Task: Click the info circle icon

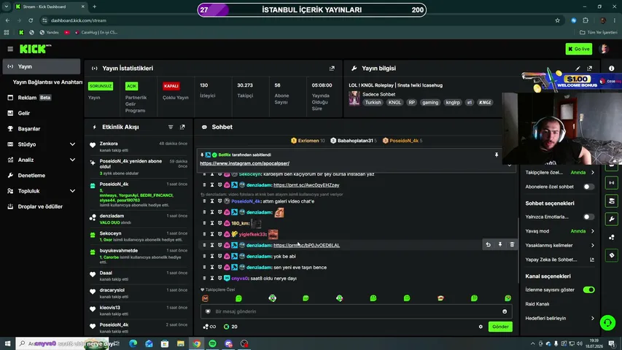Action: click(611, 69)
